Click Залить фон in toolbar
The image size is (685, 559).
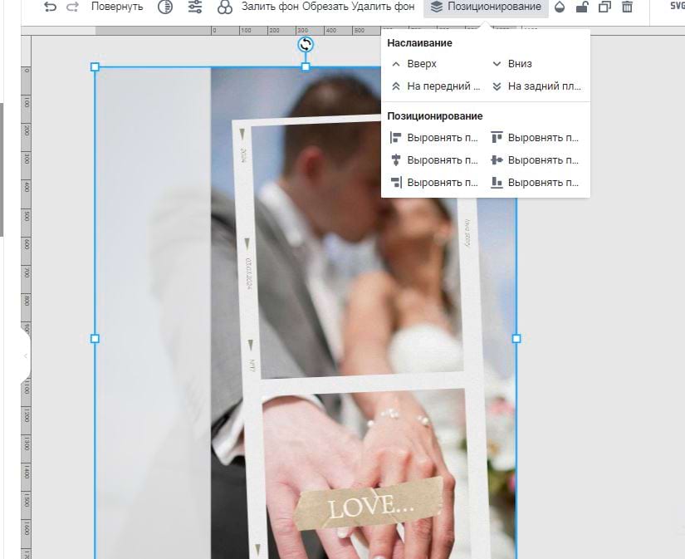[x=270, y=7]
